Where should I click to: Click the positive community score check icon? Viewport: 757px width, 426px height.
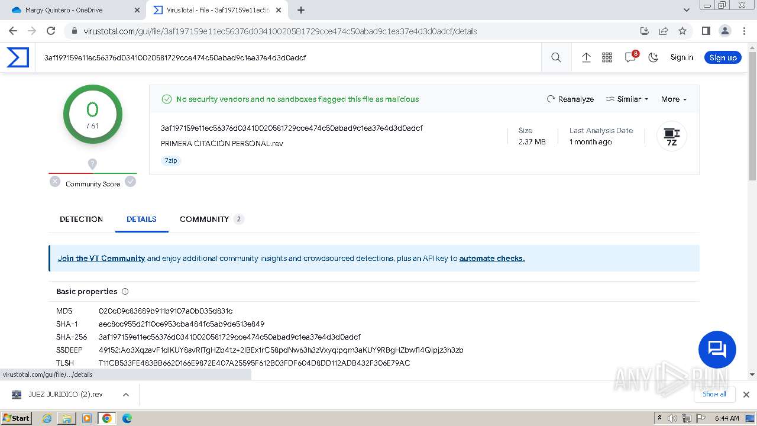130,182
